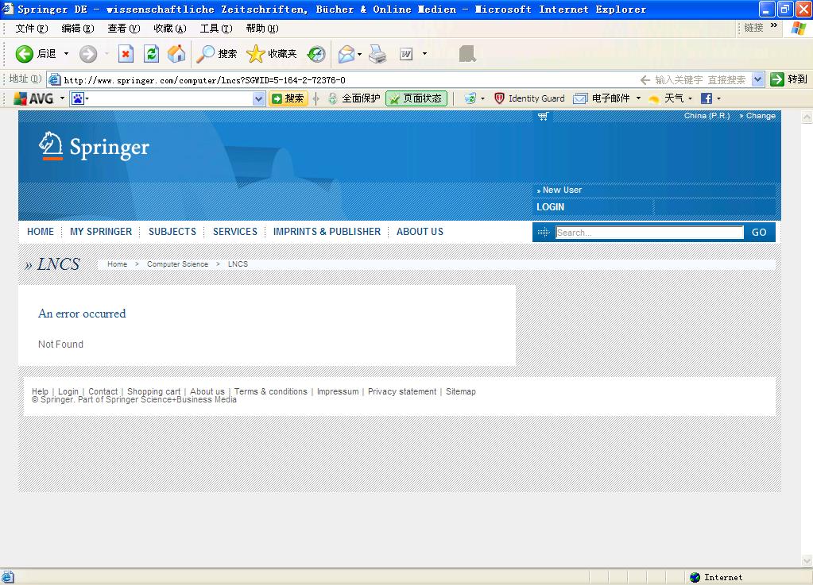The width and height of the screenshot is (813, 585).
Task: Click in the Springer Search field
Action: pyautogui.click(x=649, y=233)
